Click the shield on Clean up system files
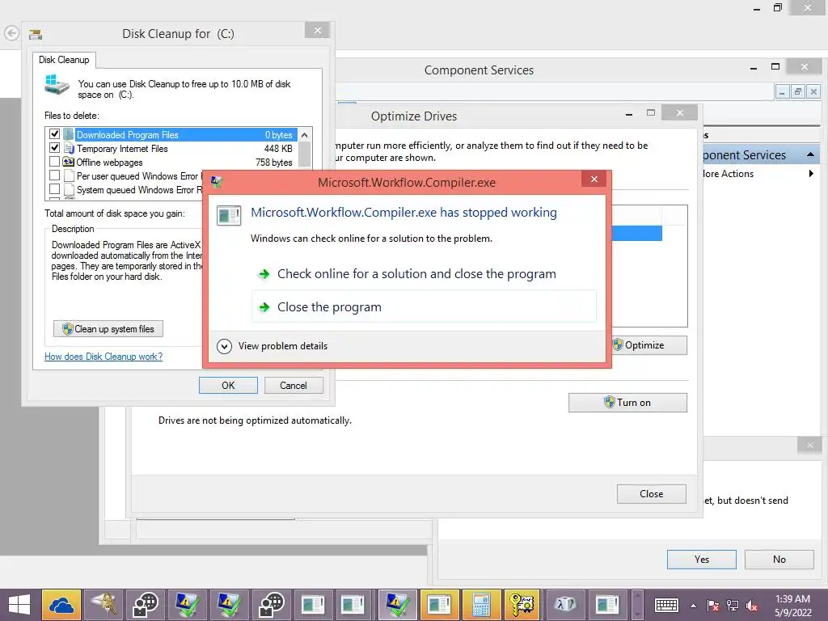The height and width of the screenshot is (621, 828). pos(68,329)
